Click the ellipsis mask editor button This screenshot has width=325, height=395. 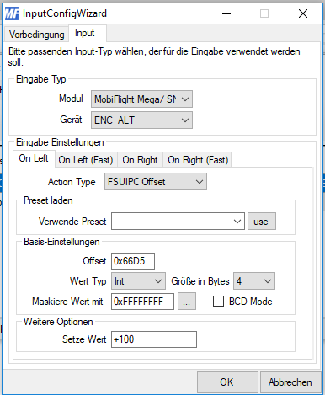coord(187,302)
